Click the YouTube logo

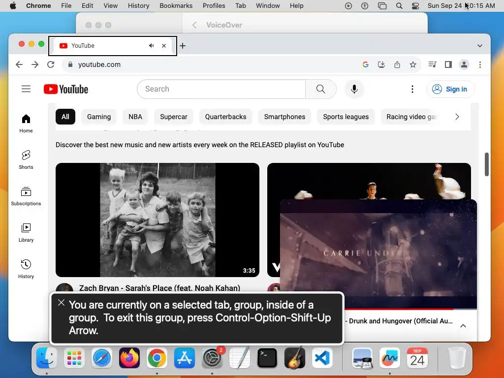click(x=66, y=89)
